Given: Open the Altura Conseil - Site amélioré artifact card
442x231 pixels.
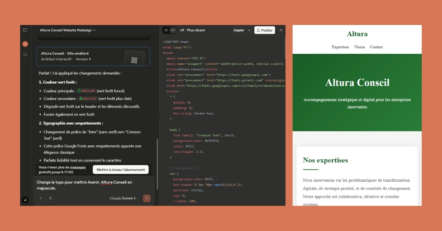Looking at the screenshot, I should coord(93,56).
